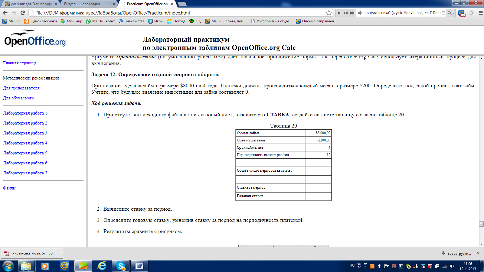The width and height of the screenshot is (484, 272).
Task: Open the Chrome main menu
Action: 480,13
